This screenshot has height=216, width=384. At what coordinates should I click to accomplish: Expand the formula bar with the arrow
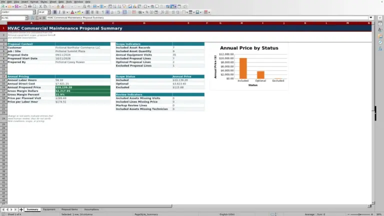[x=371, y=17]
